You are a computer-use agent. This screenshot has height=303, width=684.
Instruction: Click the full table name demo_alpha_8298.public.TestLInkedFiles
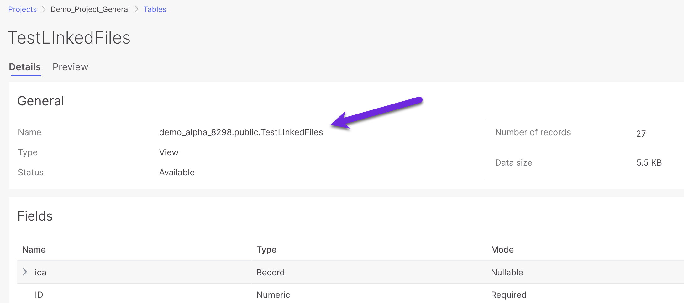tap(241, 132)
